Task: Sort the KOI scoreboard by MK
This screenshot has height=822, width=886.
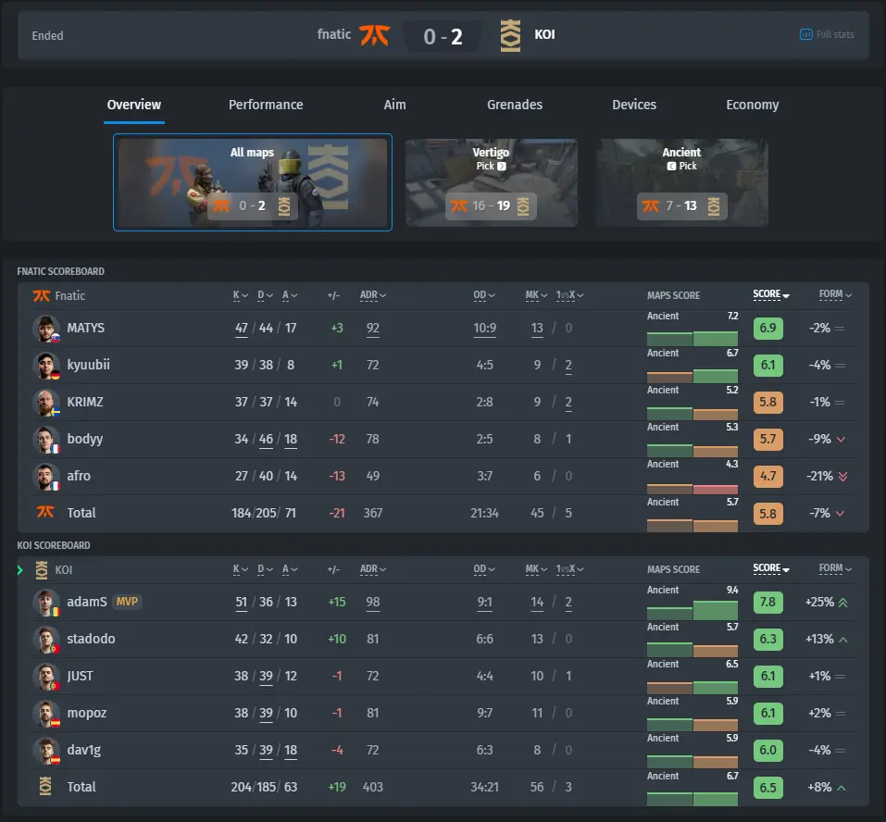Action: (536, 569)
